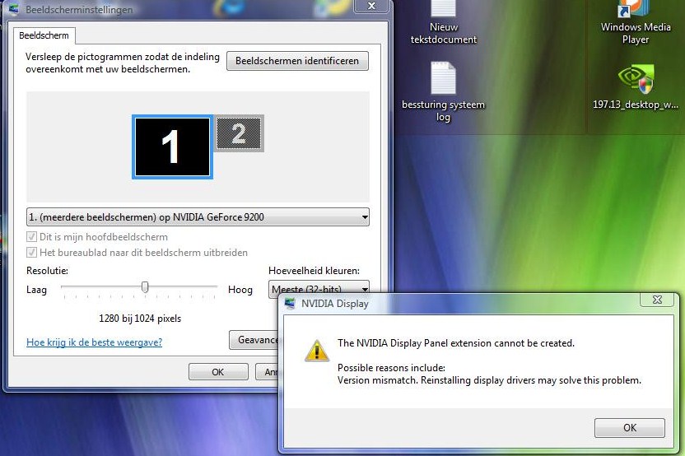Click the partially hidden Annuleren button

pos(268,372)
